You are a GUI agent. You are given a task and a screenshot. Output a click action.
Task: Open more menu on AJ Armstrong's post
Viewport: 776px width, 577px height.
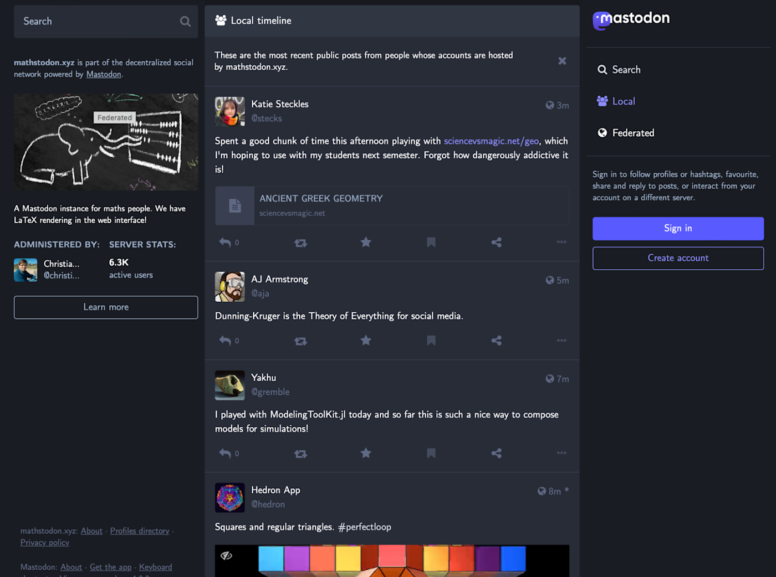[x=561, y=341]
